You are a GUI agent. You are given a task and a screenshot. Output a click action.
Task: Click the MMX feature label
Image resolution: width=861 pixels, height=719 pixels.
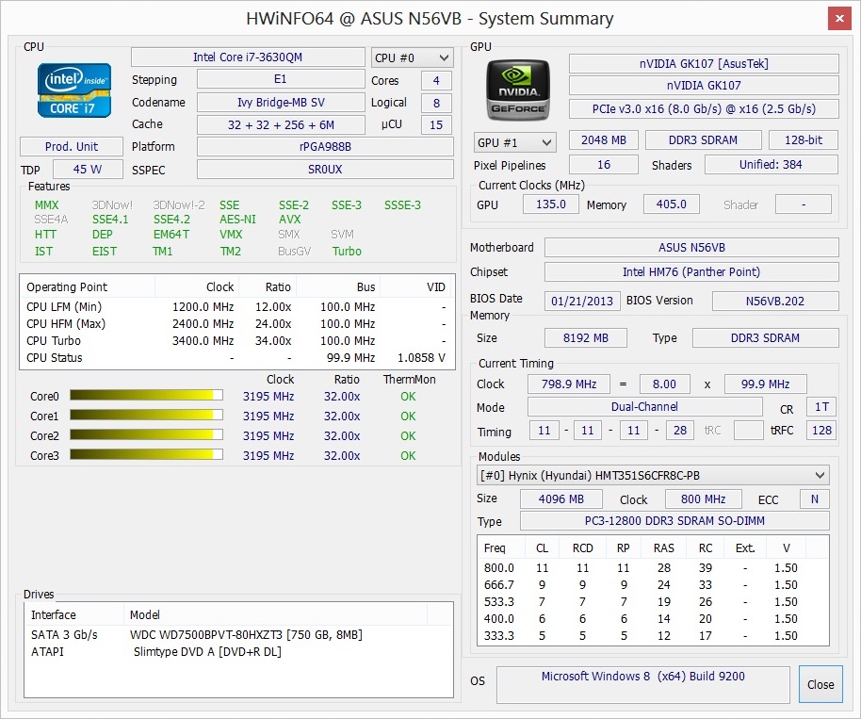(47, 204)
